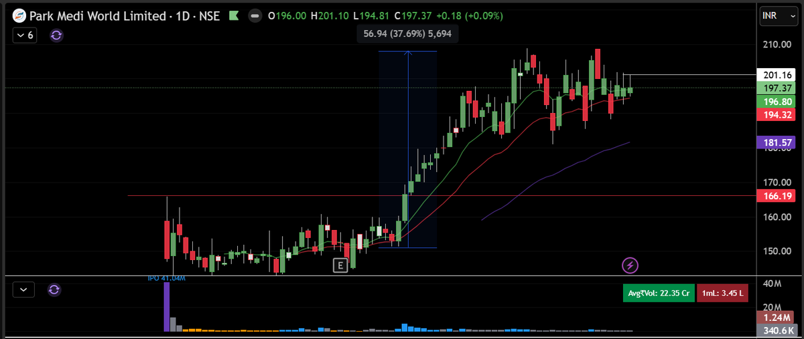This screenshot has height=339, width=804.
Task: Select the purple 181.57 moving average label
Action: pos(775,142)
